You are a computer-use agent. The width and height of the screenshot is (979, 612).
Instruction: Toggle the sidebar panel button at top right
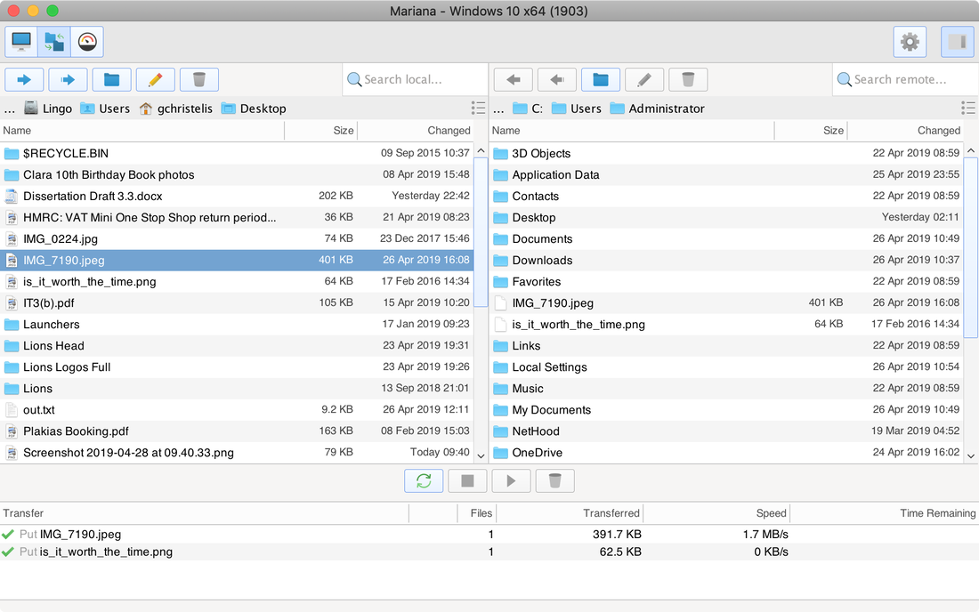pyautogui.click(x=957, y=42)
